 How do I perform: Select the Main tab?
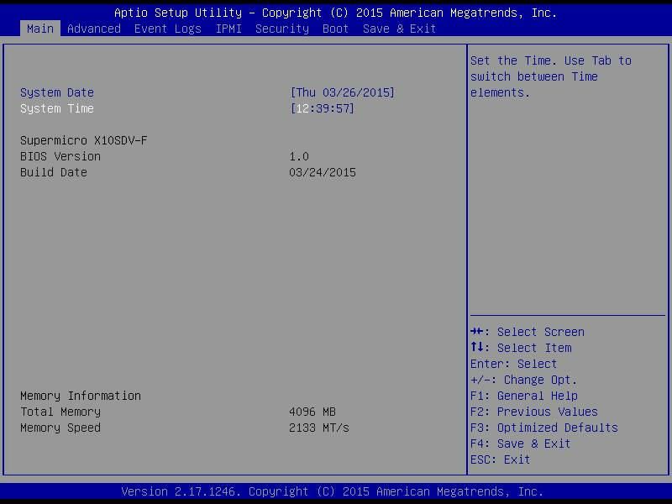coord(39,29)
